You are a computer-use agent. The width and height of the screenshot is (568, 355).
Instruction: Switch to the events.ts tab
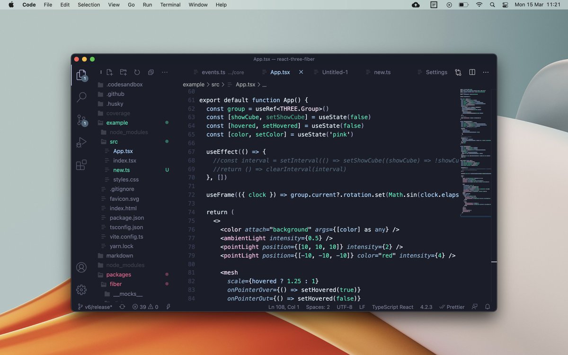coord(219,72)
